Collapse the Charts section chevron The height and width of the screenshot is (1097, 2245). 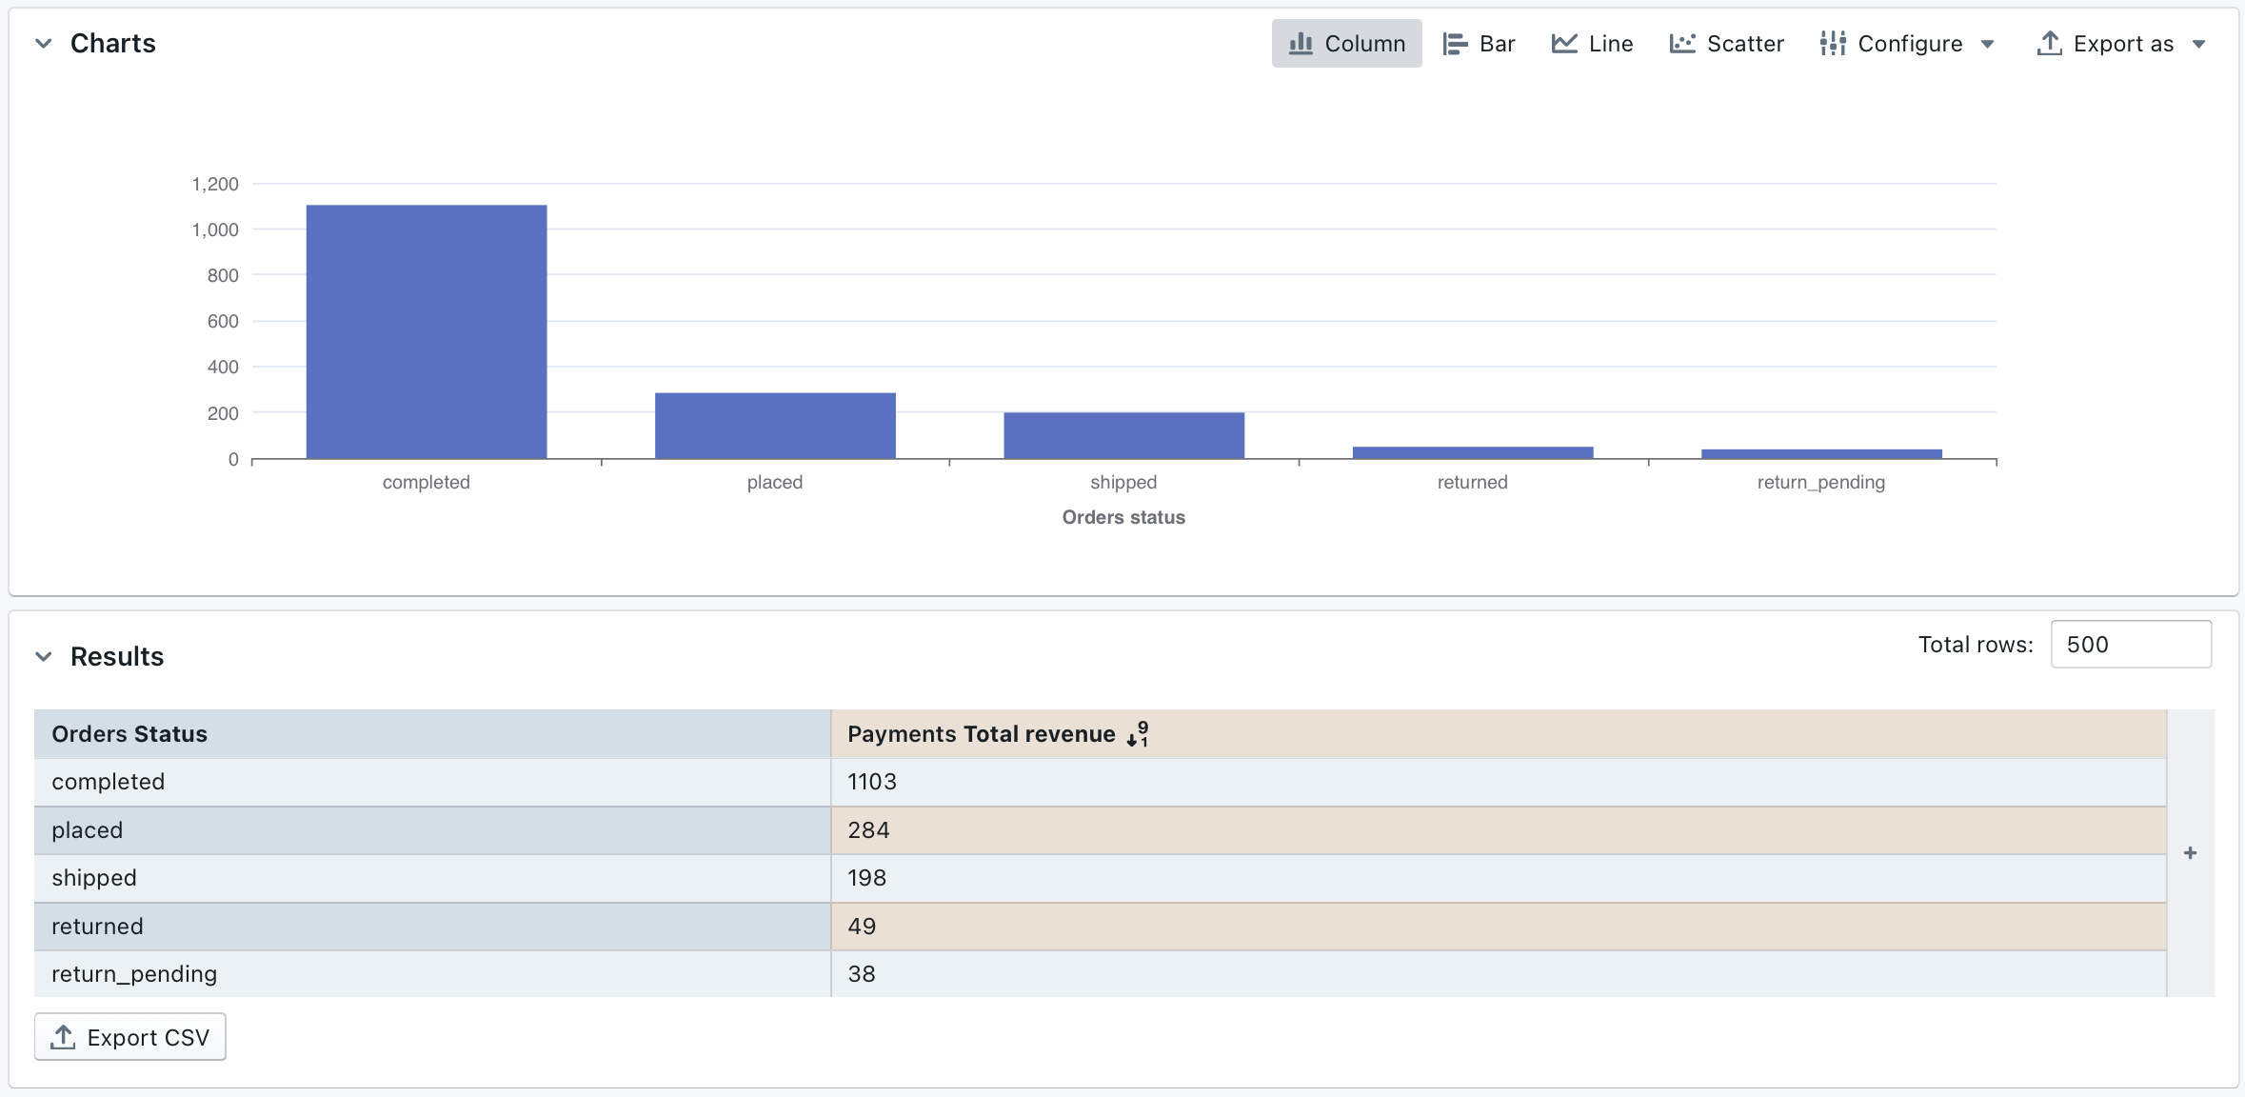pos(44,44)
